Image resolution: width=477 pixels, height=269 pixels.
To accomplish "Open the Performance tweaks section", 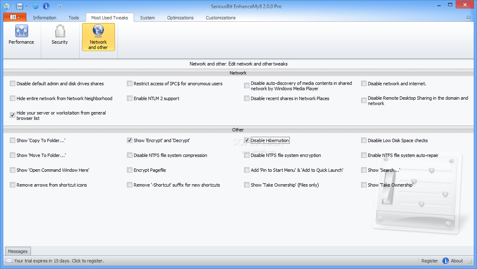I will point(21,35).
